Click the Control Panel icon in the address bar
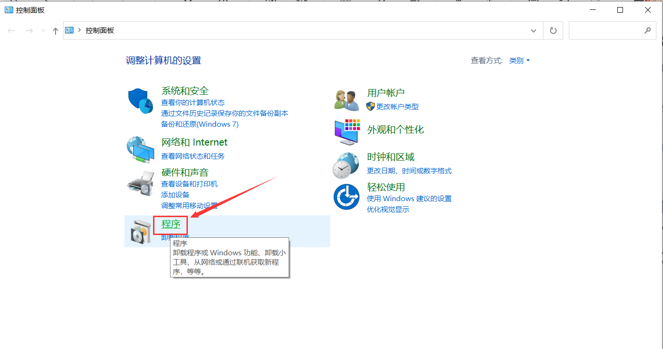The width and height of the screenshot is (663, 349). coord(70,30)
